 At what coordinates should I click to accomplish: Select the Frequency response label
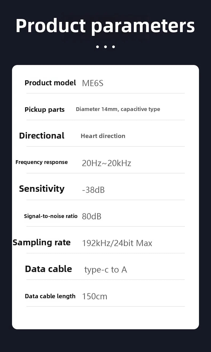click(42, 162)
